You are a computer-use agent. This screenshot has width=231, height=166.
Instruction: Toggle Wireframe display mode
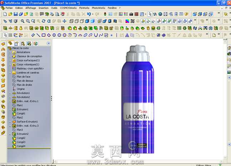(71, 21)
